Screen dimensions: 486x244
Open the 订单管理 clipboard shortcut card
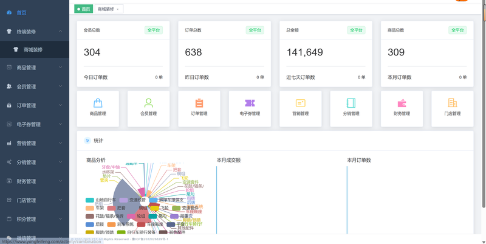pyautogui.click(x=199, y=109)
